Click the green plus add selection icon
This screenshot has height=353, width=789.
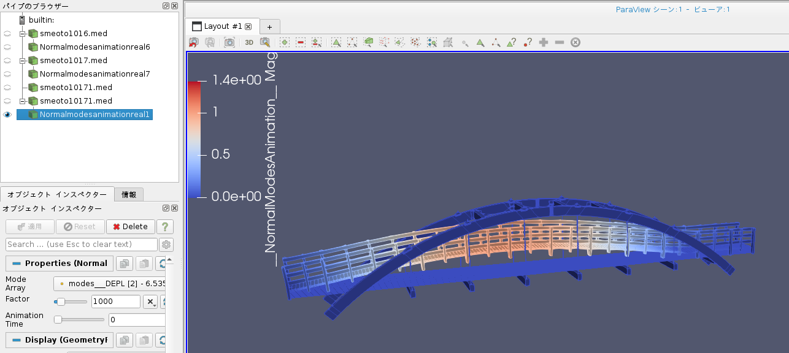285,42
